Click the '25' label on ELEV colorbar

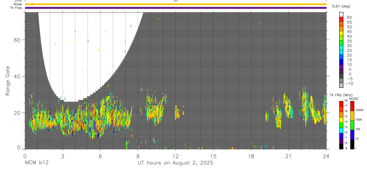pyautogui.click(x=349, y=51)
